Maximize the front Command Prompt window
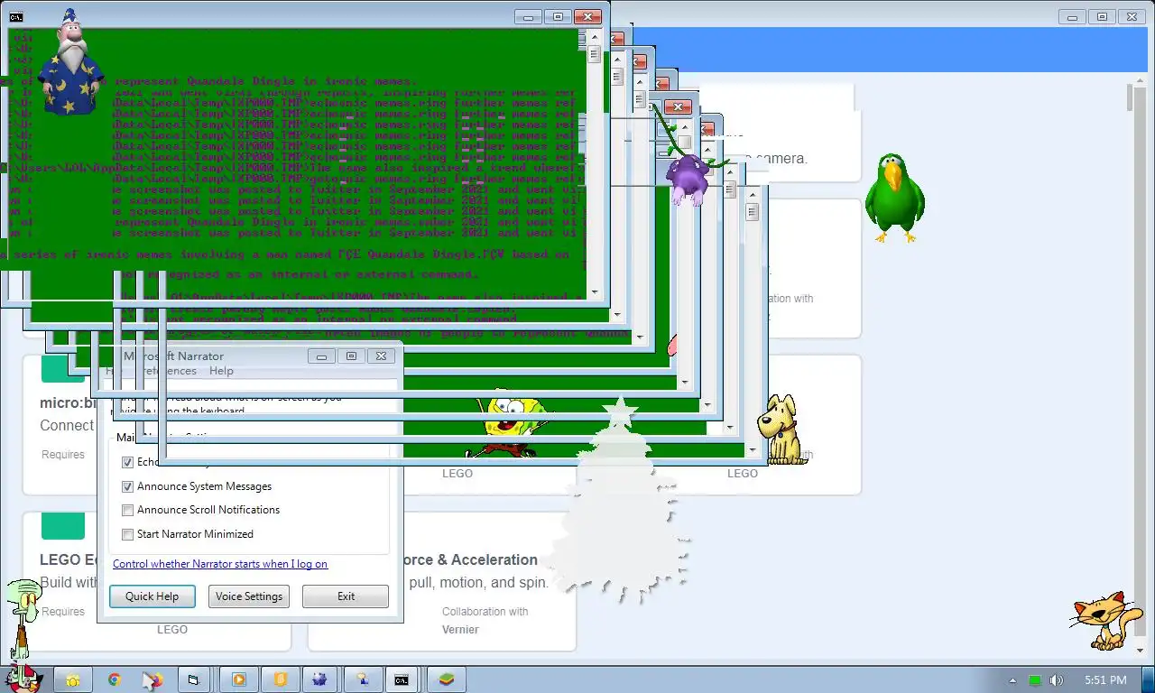This screenshot has height=693, width=1155. coord(558,17)
